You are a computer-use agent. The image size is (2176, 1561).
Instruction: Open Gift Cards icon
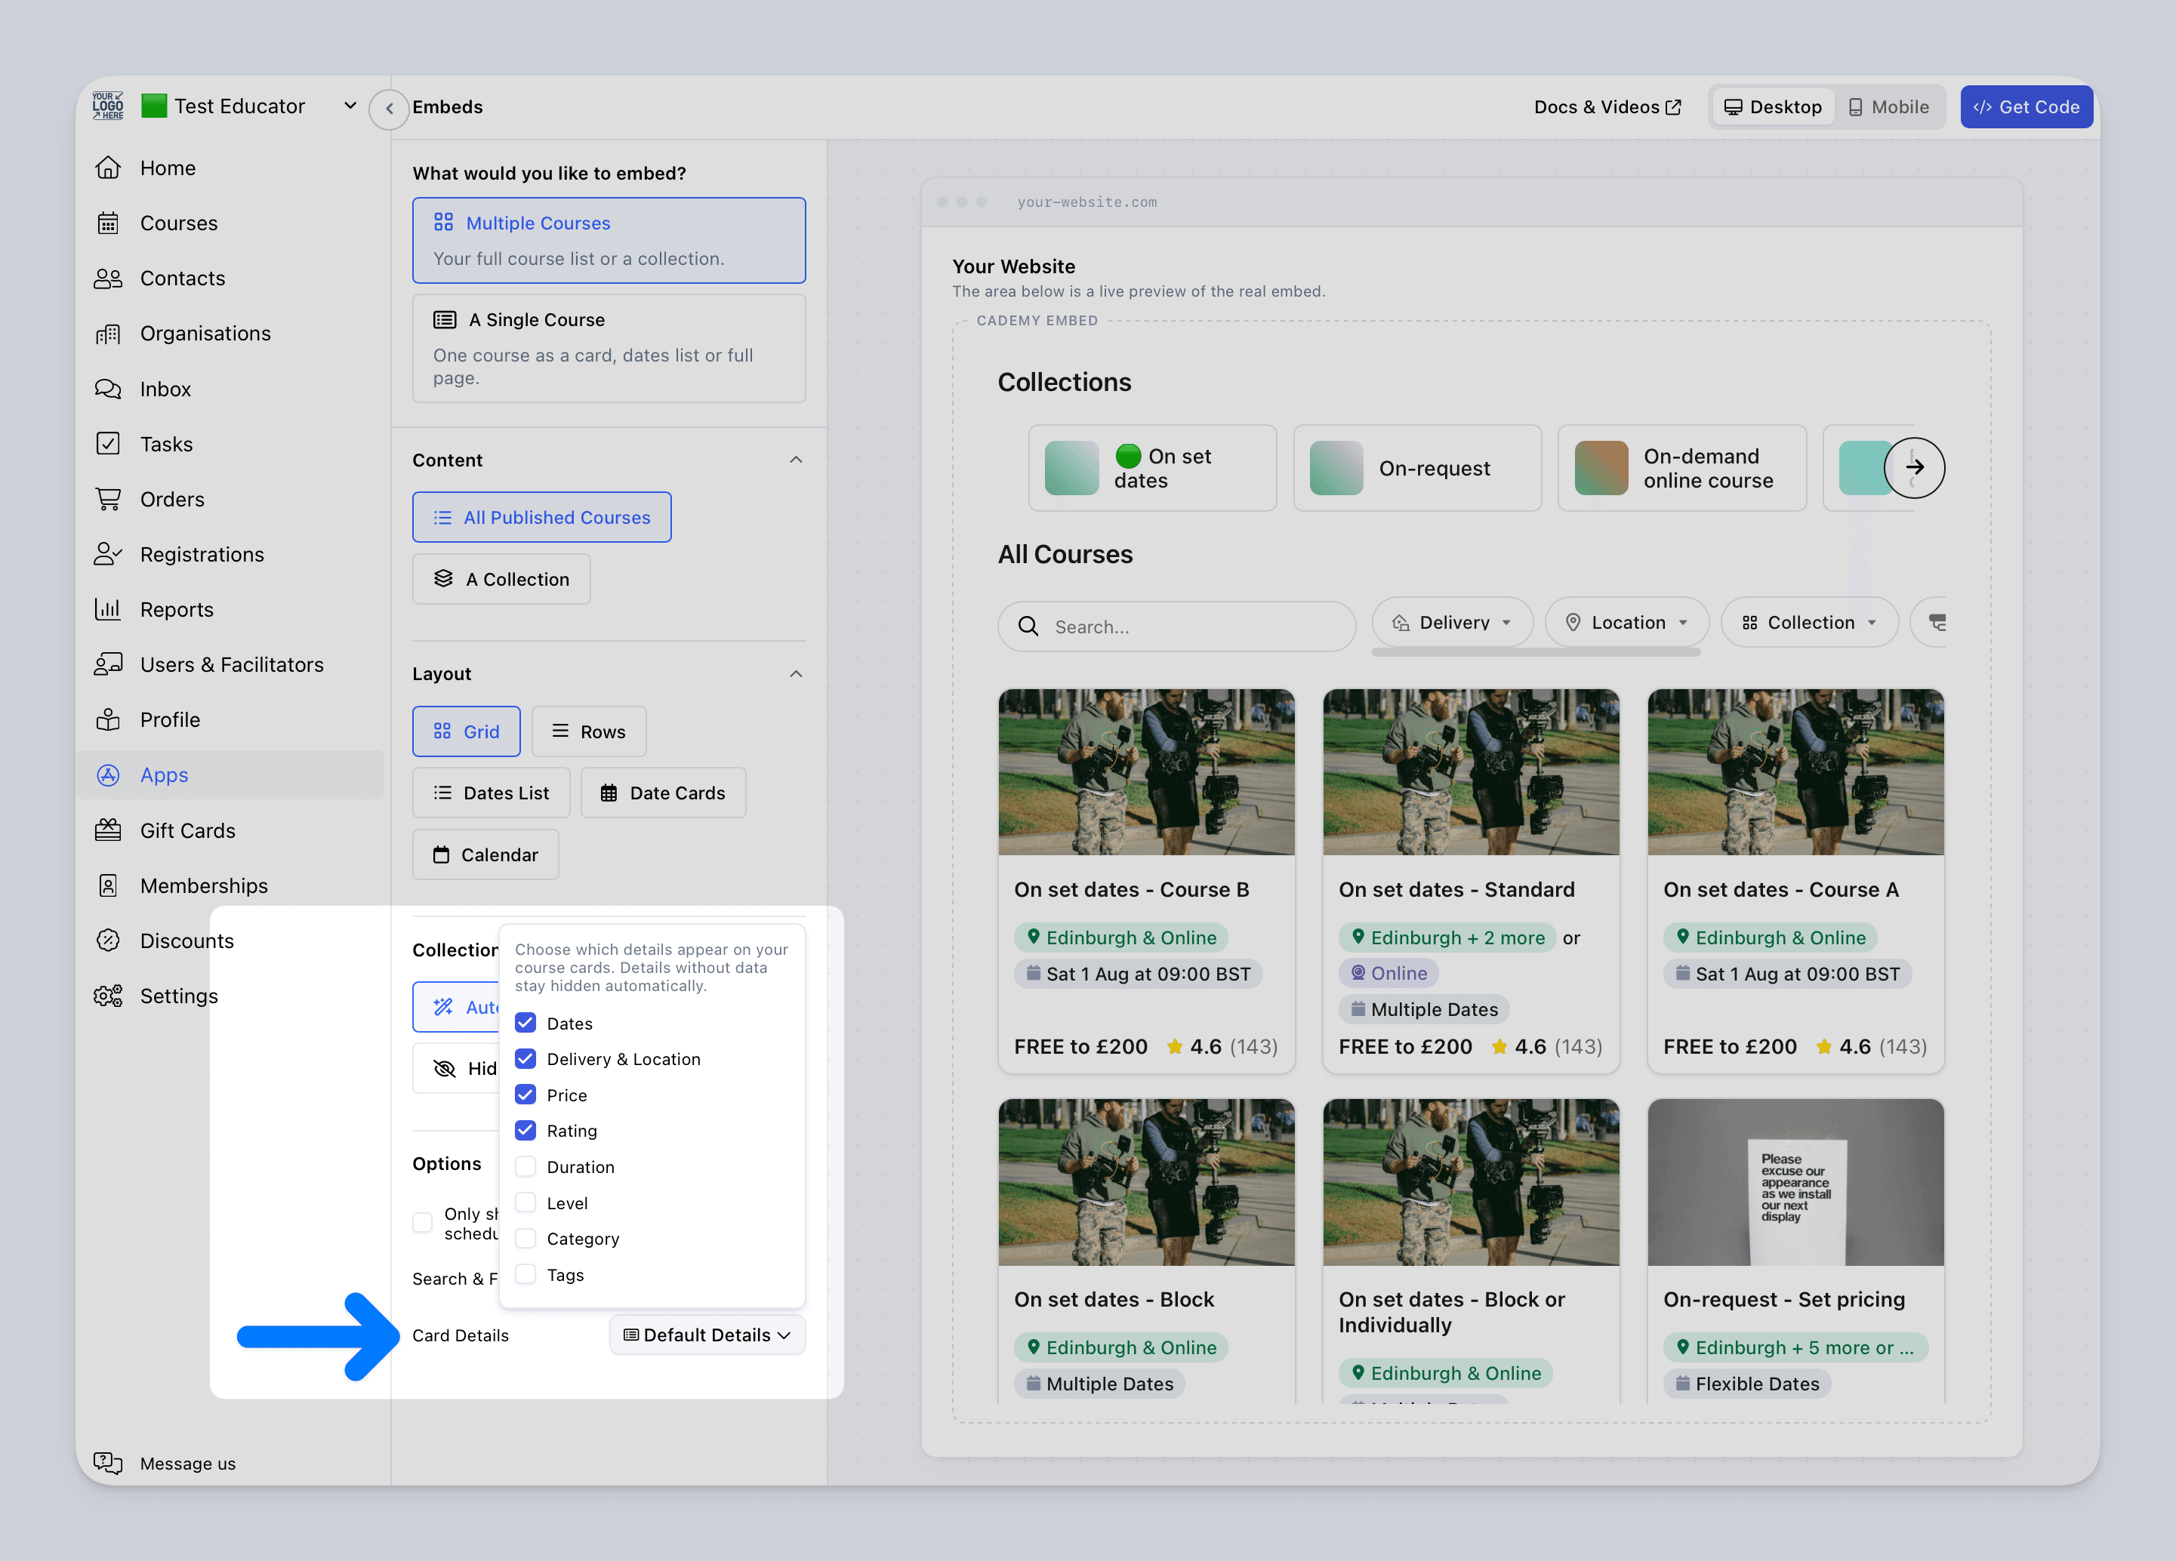pos(107,830)
